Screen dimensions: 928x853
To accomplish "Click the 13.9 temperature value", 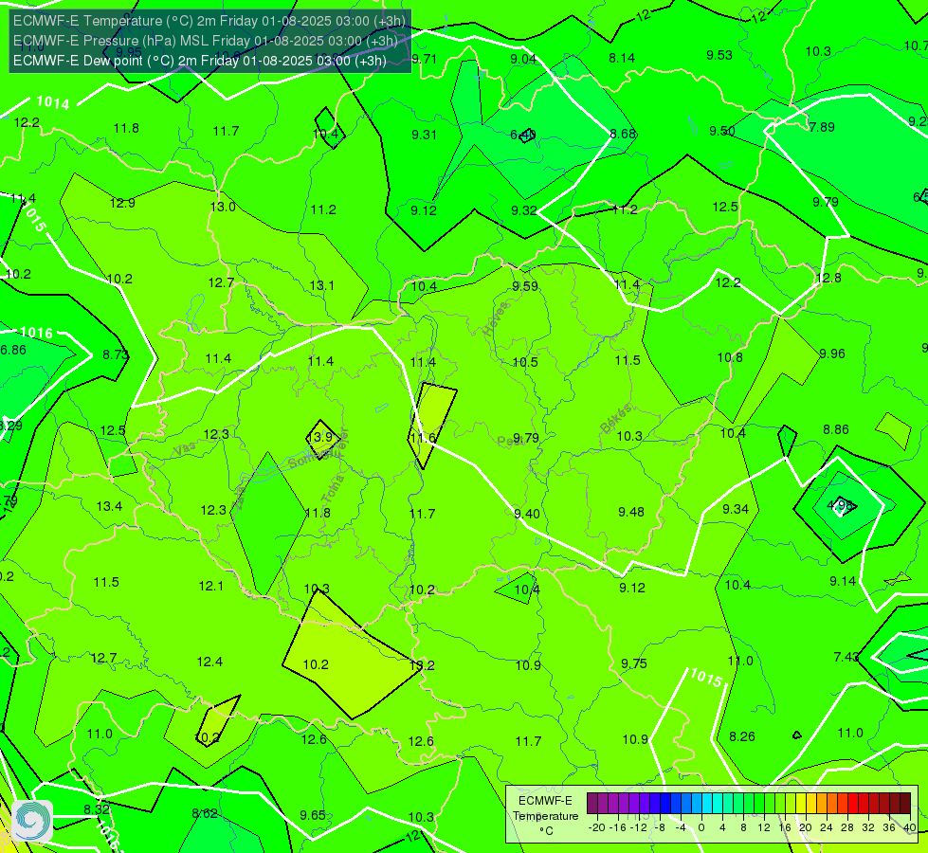I will [320, 438].
